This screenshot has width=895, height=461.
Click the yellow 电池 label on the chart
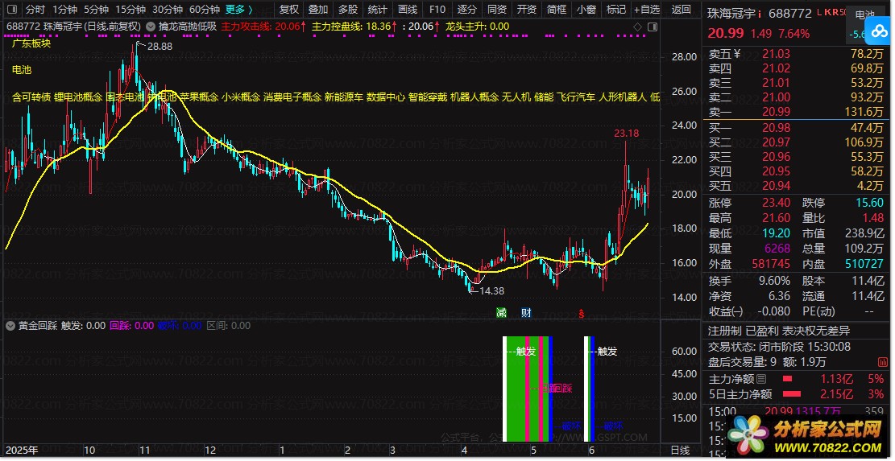tap(22, 70)
